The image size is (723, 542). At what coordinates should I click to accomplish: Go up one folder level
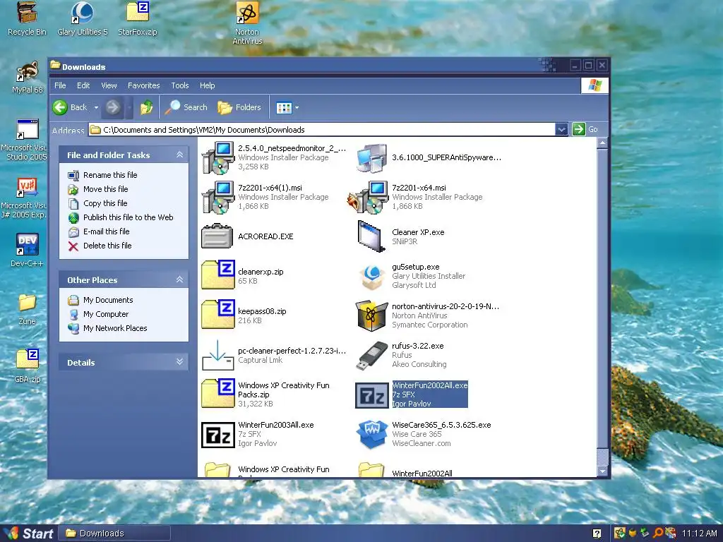point(146,108)
